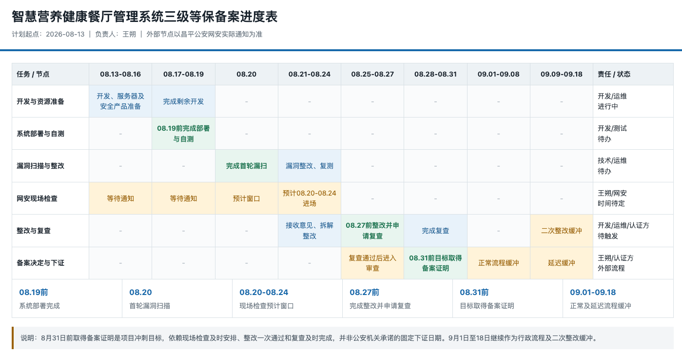Screen dimensions: 682x355
Task: Select the 开发与资源准备 row label
Action: (51, 101)
